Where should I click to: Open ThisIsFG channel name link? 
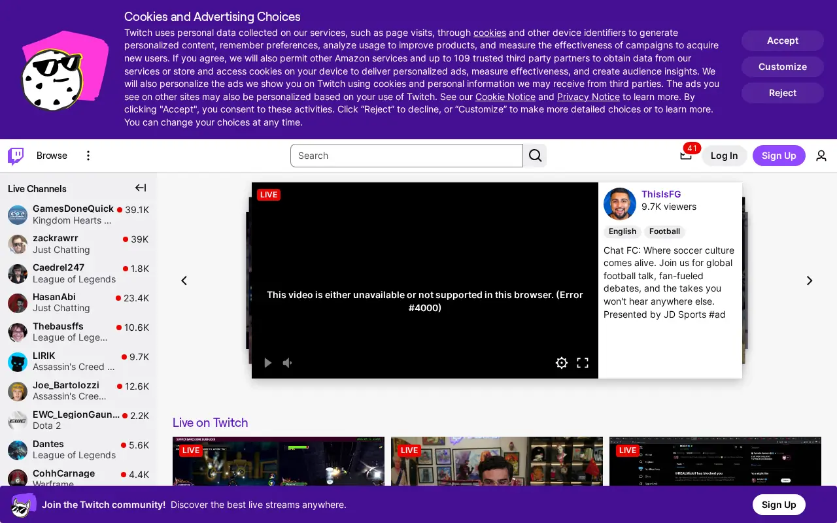[661, 194]
